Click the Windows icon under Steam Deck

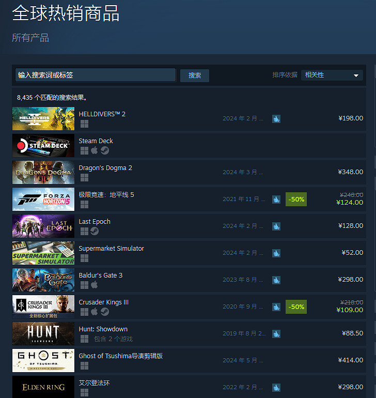click(x=84, y=151)
